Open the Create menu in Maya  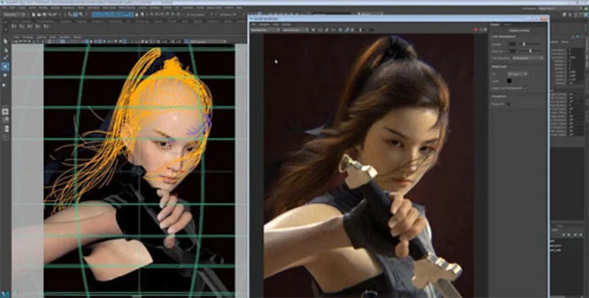[x=22, y=7]
